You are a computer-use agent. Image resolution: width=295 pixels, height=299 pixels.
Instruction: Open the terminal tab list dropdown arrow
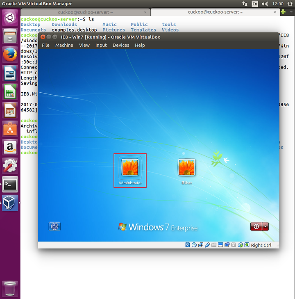[x=291, y=12]
